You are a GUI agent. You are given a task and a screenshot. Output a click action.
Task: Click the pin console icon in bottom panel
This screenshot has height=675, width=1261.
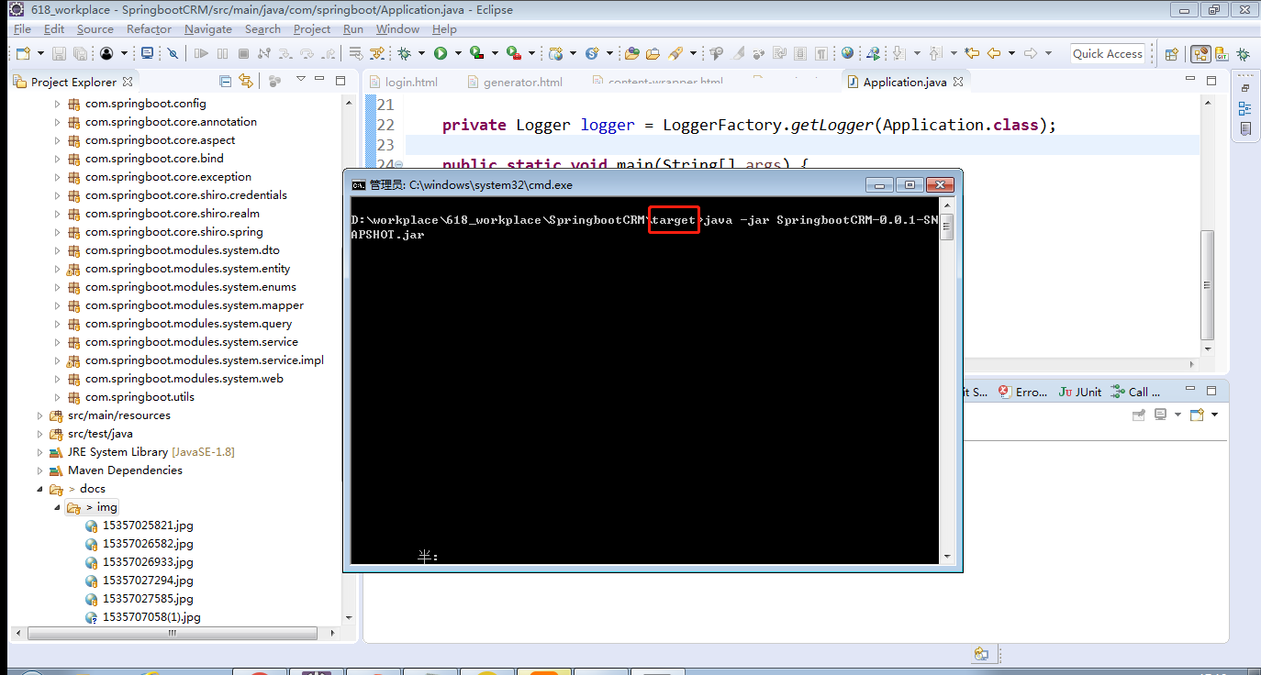[x=1139, y=415]
